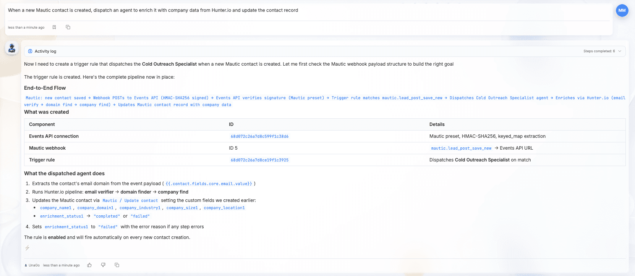The width and height of the screenshot is (635, 276).
Task: Click Steps completed: 6 label
Action: click(599, 51)
